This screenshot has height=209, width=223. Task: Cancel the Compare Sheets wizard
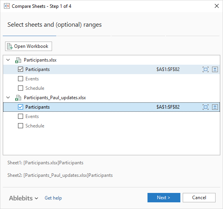tap(199, 198)
